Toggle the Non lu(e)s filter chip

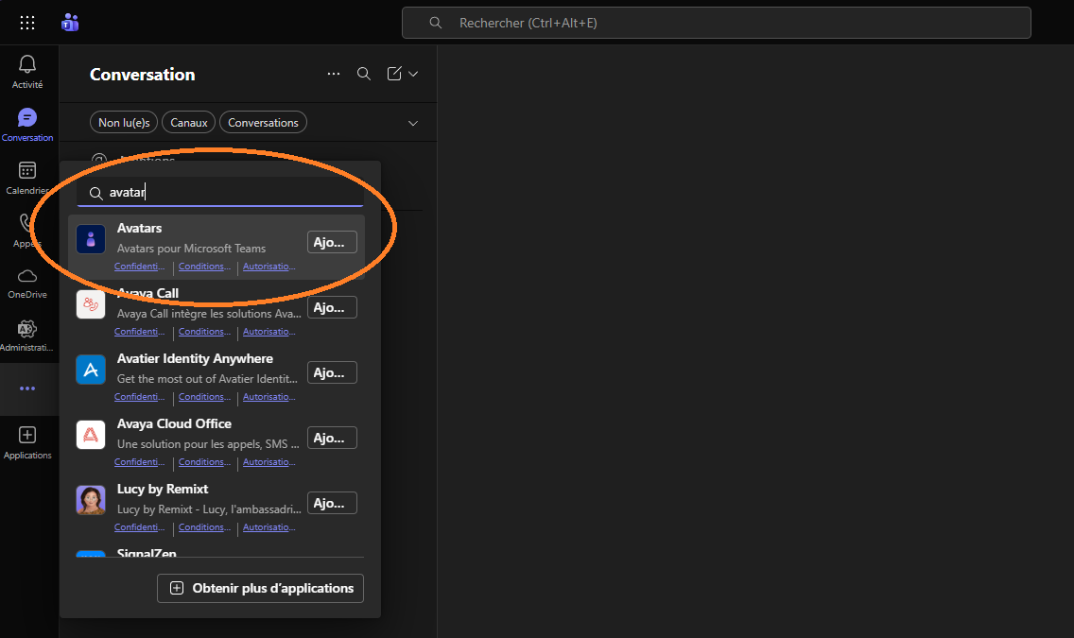click(124, 123)
